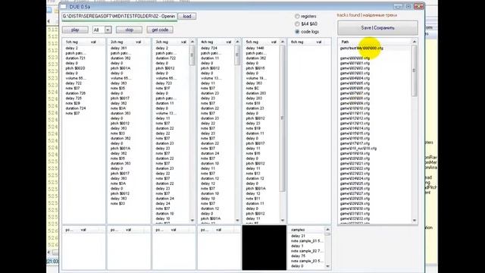This screenshot has height=273, width=485.
Task: Click scroll-up arrow of samples list
Action: coord(328,230)
